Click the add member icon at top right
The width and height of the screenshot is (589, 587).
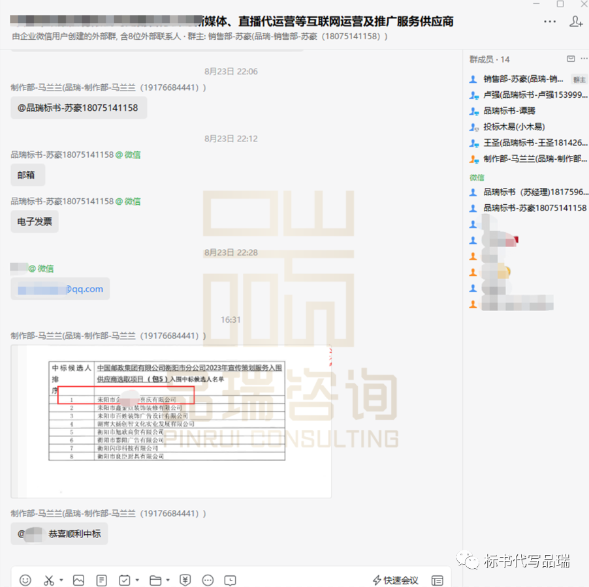coord(575,22)
